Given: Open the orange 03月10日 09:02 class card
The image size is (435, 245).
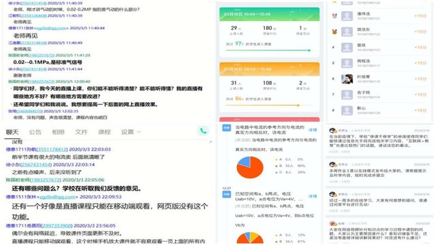Looking at the screenshot, I should [269, 69].
